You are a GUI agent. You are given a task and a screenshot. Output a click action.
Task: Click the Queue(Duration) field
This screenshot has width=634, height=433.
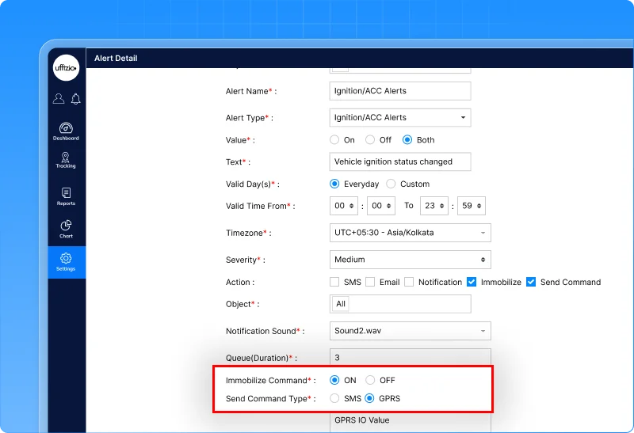[x=411, y=357]
